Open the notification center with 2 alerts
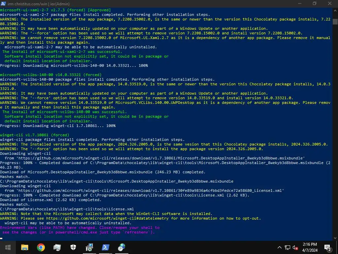This screenshot has height=254, width=338. [328, 248]
